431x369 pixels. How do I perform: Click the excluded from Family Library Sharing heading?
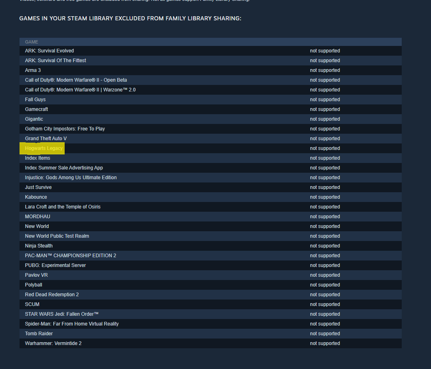tap(130, 18)
